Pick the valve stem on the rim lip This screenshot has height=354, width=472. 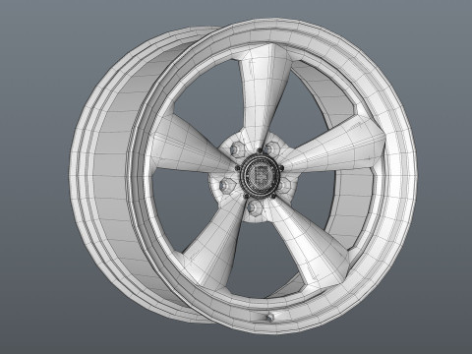(270, 317)
